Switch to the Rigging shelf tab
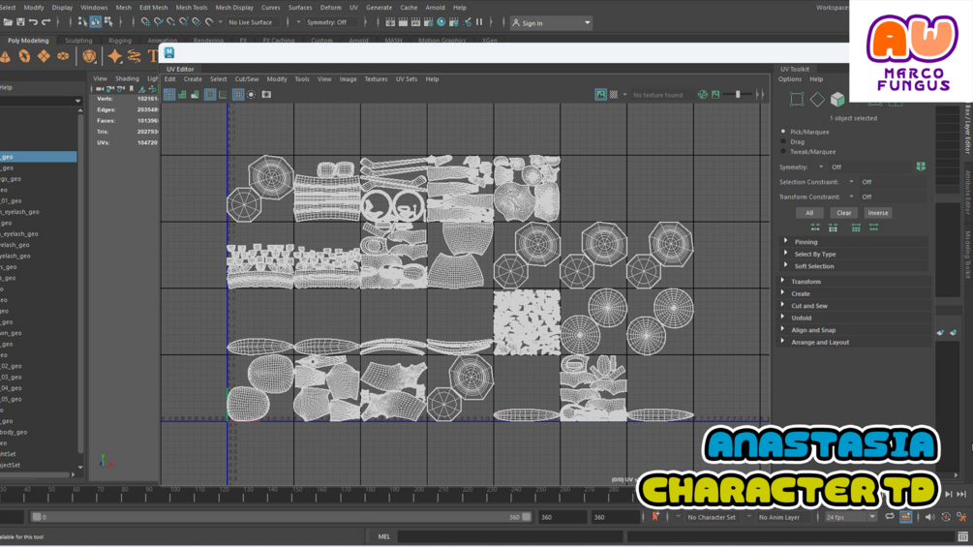The width and height of the screenshot is (973, 547). click(x=120, y=41)
